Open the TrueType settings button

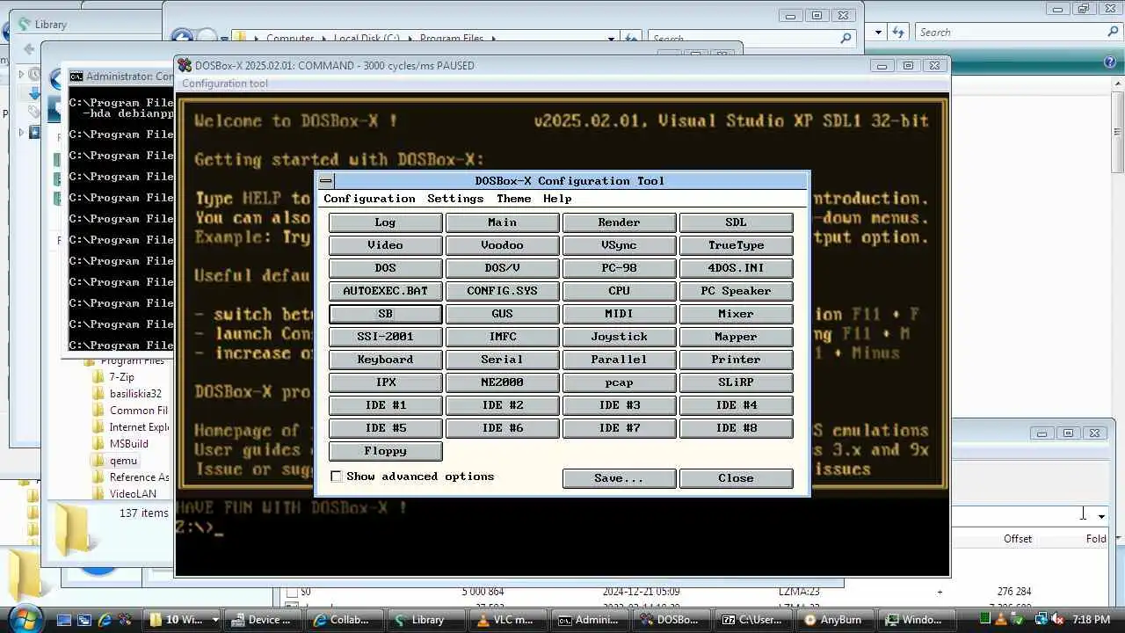736,245
